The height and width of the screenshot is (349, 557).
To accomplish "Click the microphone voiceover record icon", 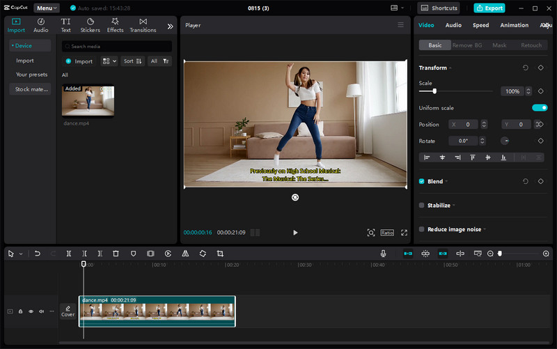I will (x=383, y=254).
